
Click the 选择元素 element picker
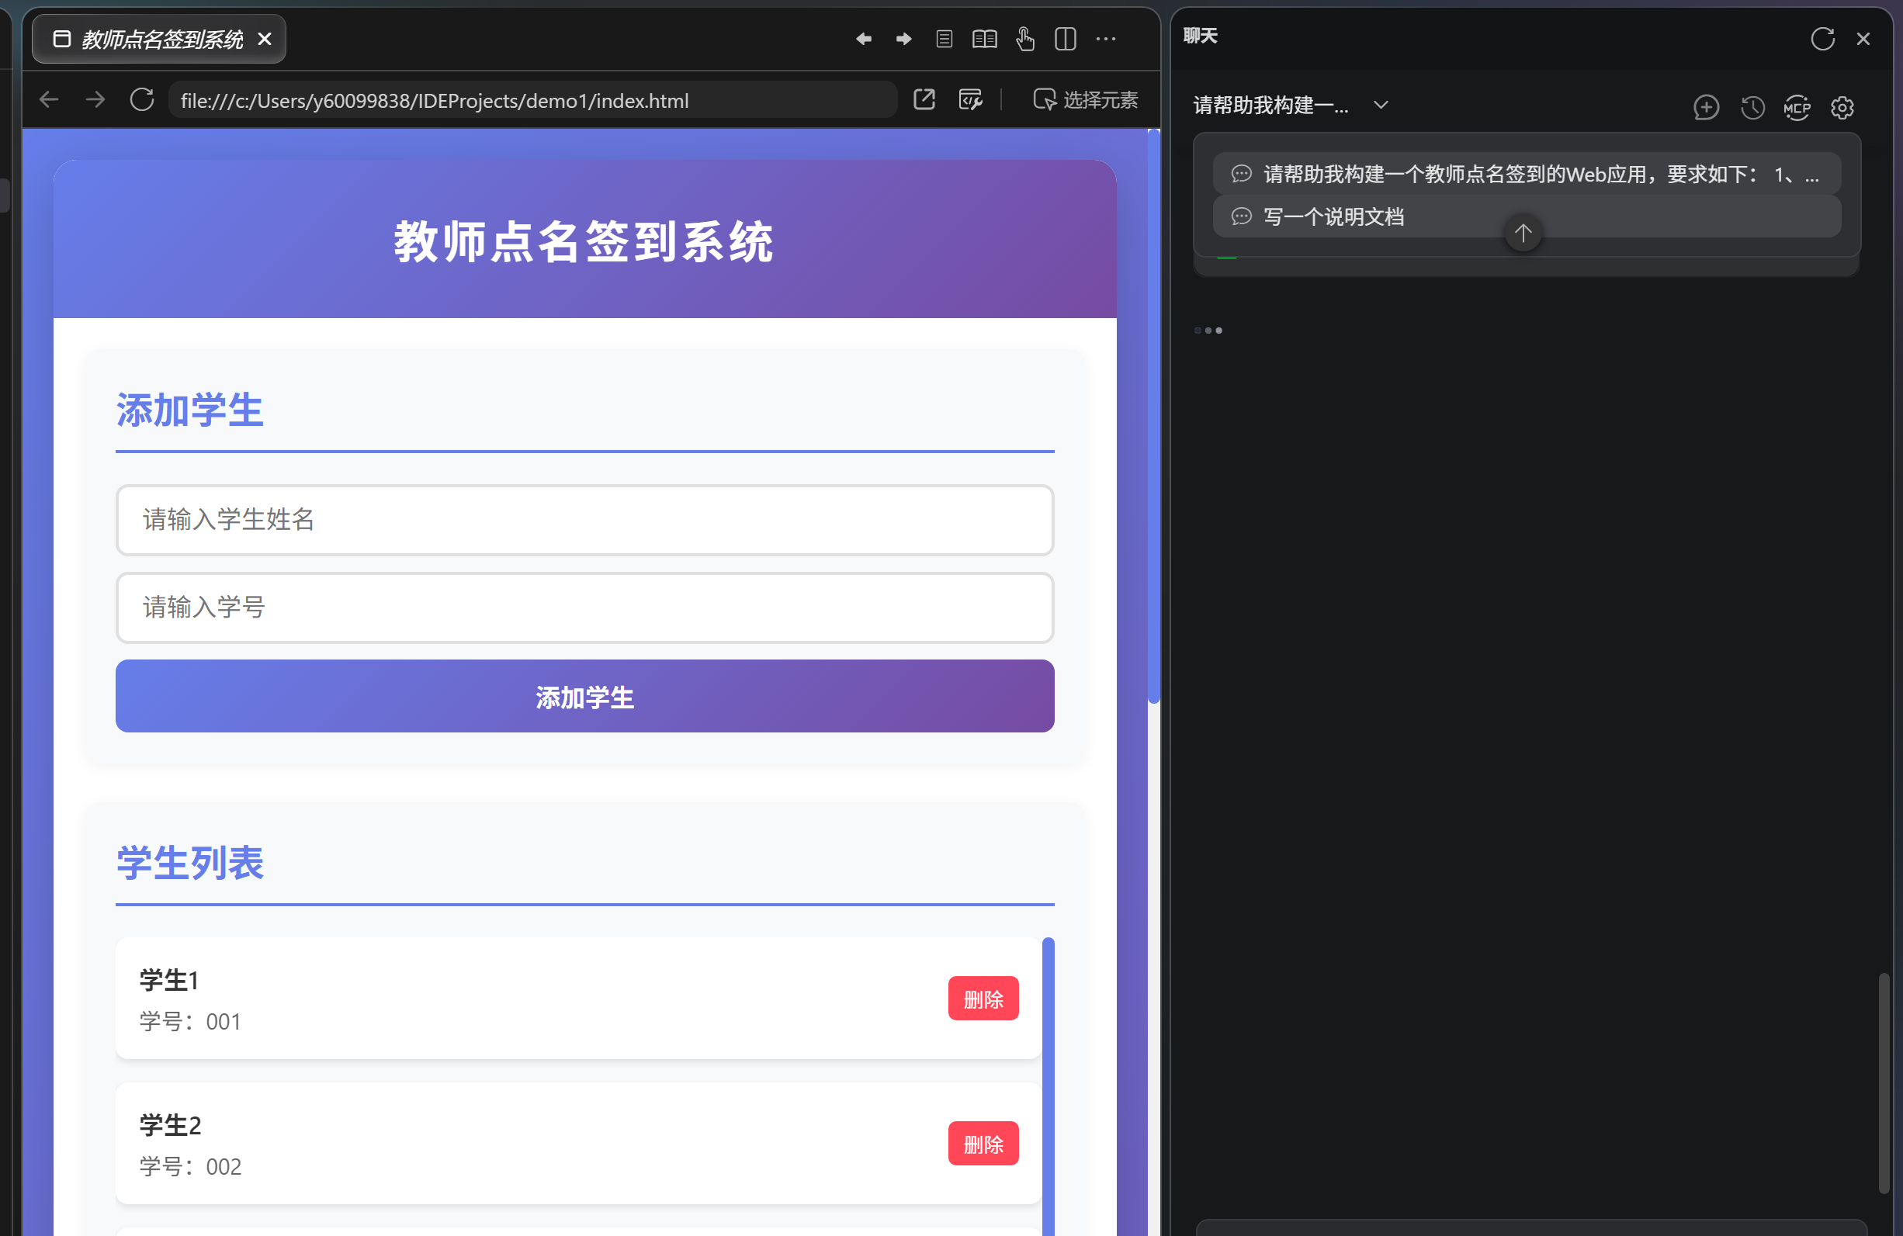1085,99
